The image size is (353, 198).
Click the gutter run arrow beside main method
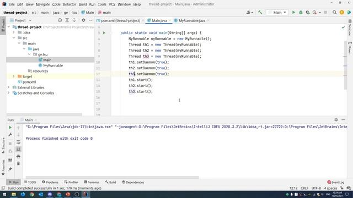pyautogui.click(x=104, y=33)
